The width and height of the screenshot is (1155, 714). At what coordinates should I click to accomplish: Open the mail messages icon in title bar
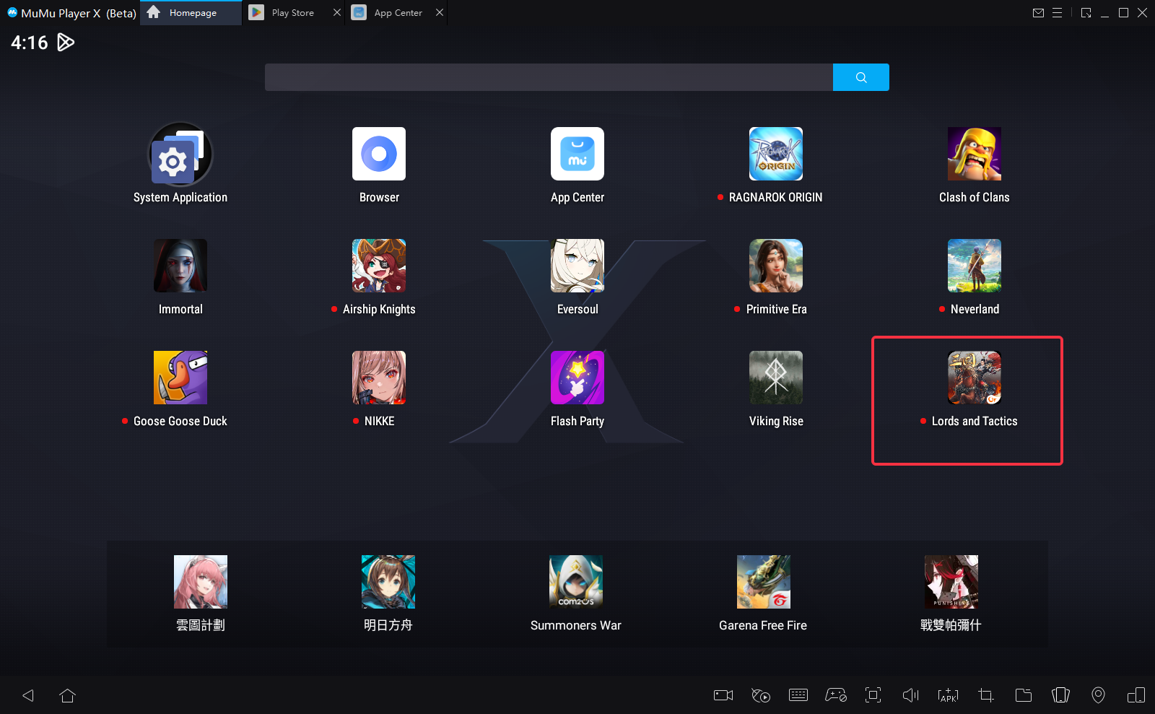click(1039, 12)
